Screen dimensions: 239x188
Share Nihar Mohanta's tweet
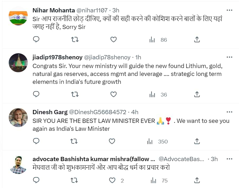197,40
